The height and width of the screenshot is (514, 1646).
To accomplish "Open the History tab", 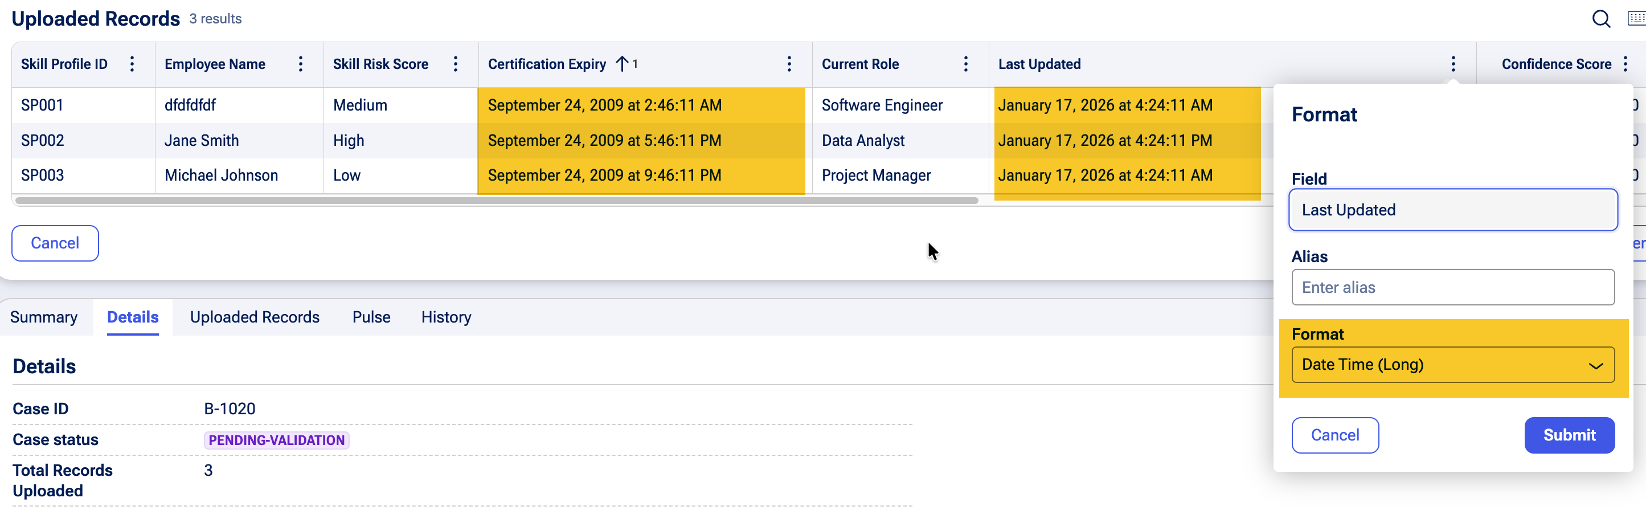I will click(446, 317).
